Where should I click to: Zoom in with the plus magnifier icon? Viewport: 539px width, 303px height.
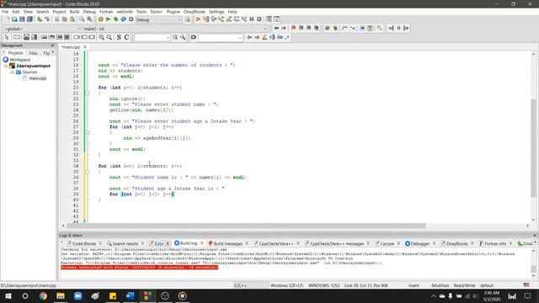101,37
